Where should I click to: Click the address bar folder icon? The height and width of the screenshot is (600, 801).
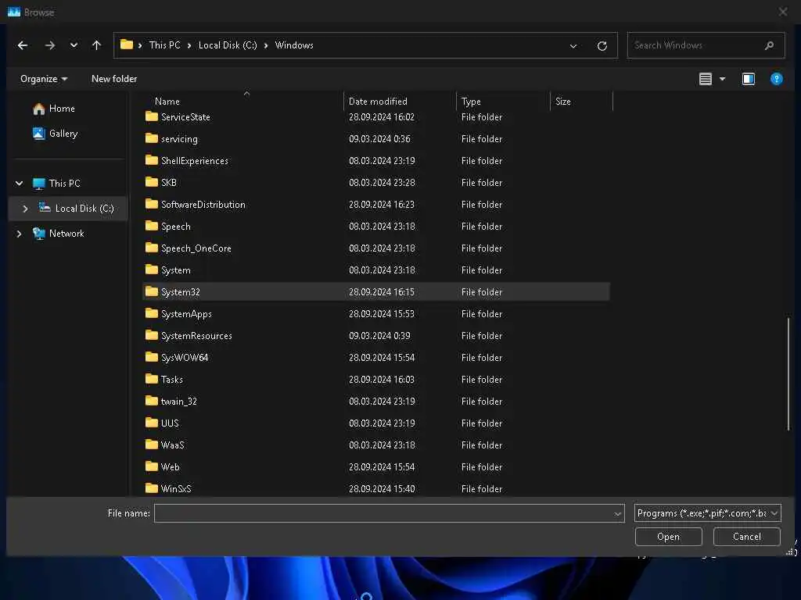tap(127, 45)
